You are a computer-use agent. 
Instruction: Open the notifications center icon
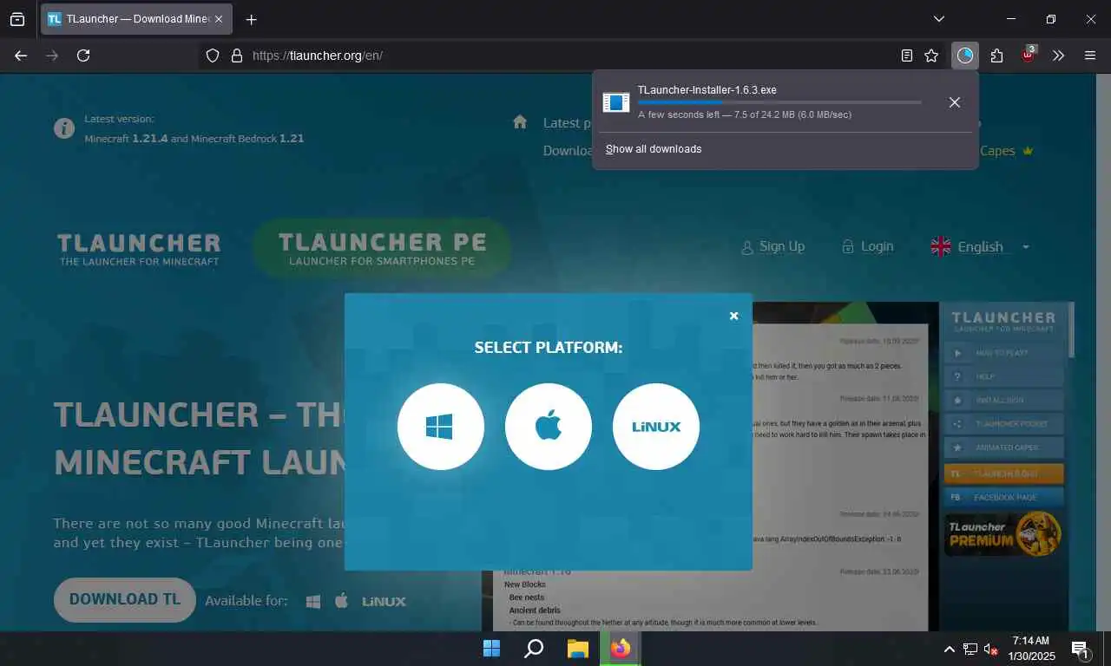(x=1081, y=649)
